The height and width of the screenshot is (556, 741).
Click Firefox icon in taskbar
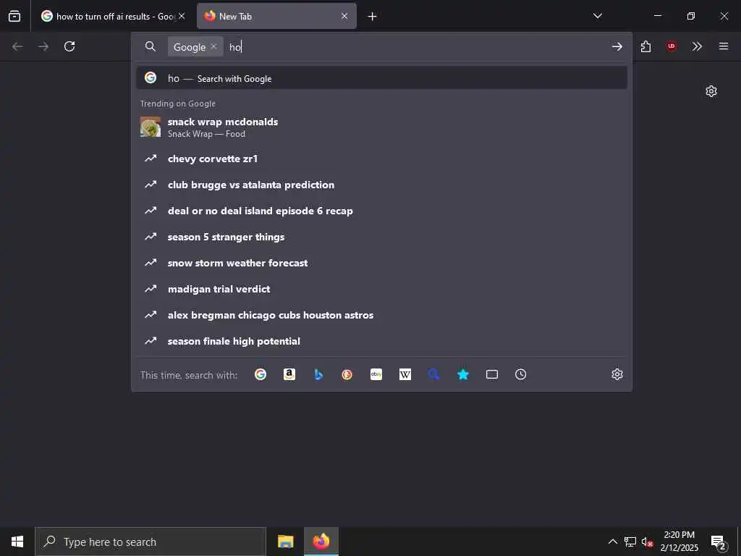pos(321,542)
